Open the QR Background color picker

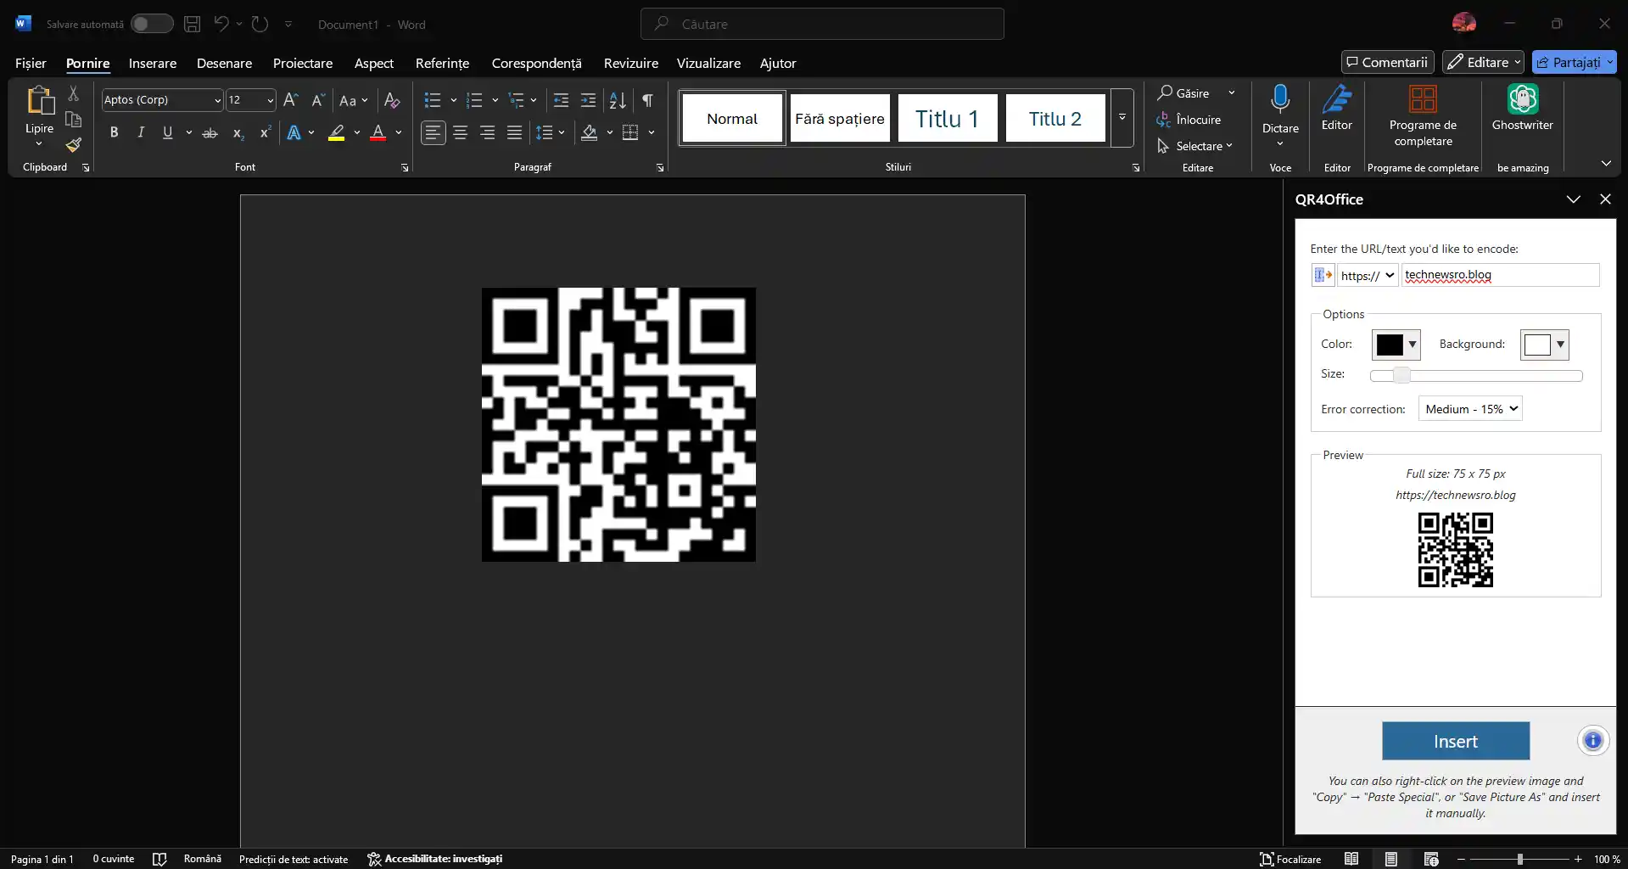[x=1544, y=345]
